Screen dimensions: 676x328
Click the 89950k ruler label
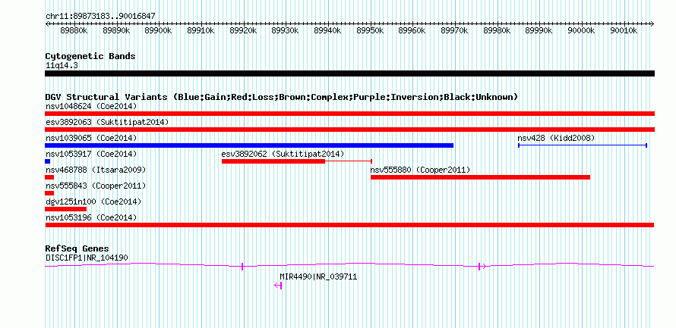pyautogui.click(x=370, y=31)
